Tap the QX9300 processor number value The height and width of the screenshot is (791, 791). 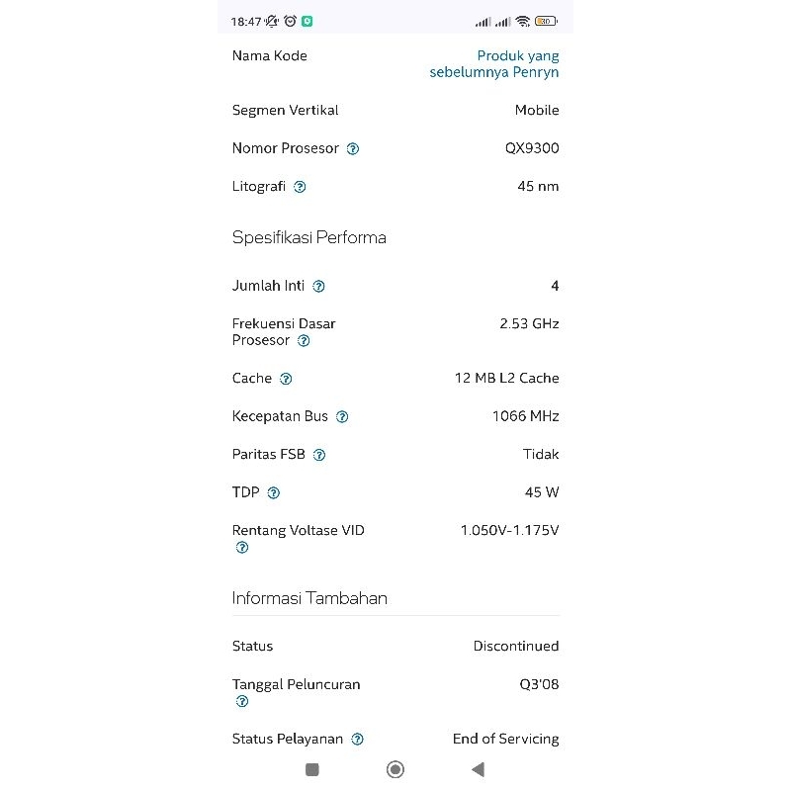tap(532, 148)
